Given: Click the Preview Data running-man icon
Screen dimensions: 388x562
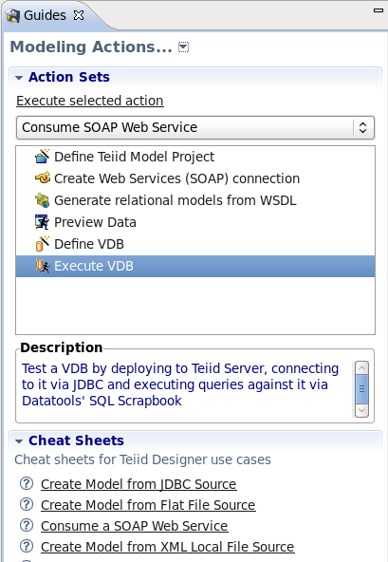Looking at the screenshot, I should click(x=43, y=222).
